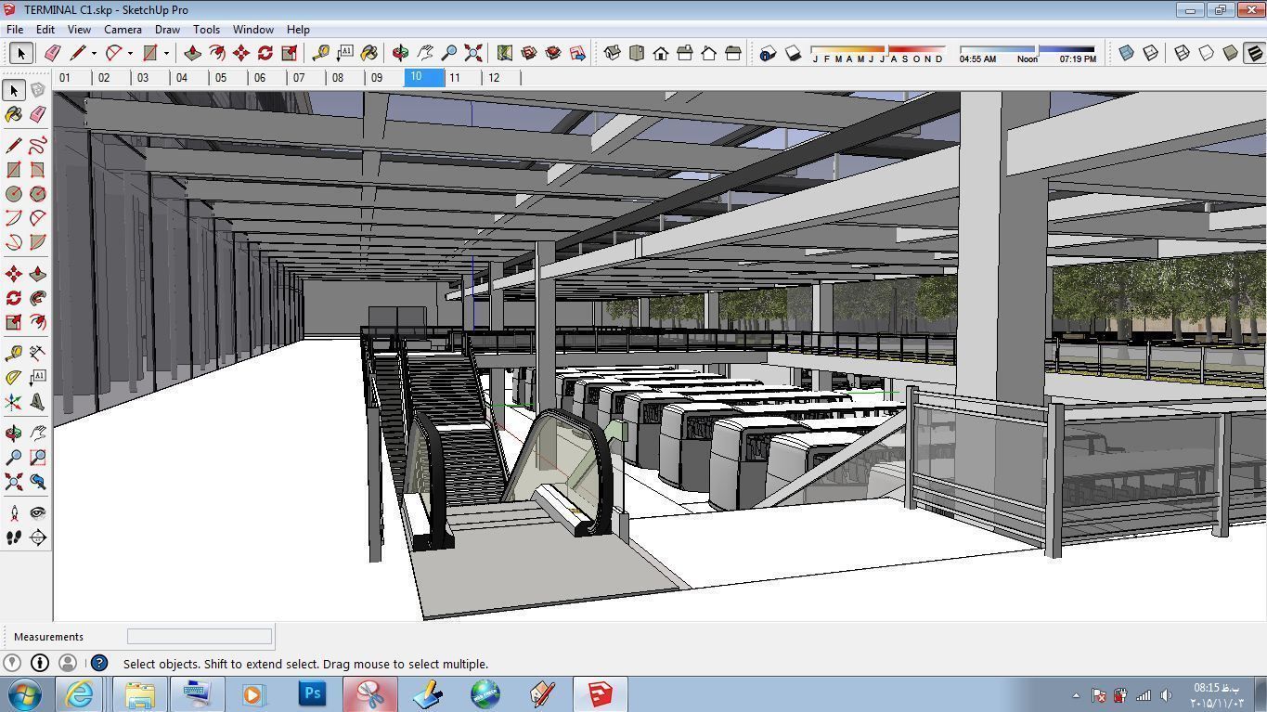This screenshot has width=1267, height=712.
Task: Activate the Offset tool in top toolbar
Action: [x=217, y=54]
